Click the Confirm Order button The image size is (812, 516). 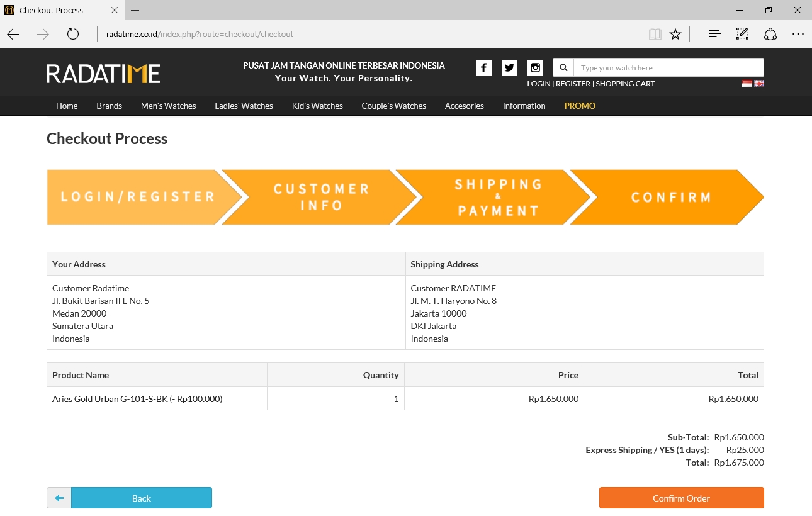[x=682, y=498]
